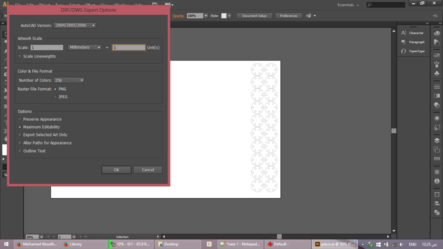Click Cancel in the export dialog
The width and height of the screenshot is (443, 249).
[x=148, y=169]
